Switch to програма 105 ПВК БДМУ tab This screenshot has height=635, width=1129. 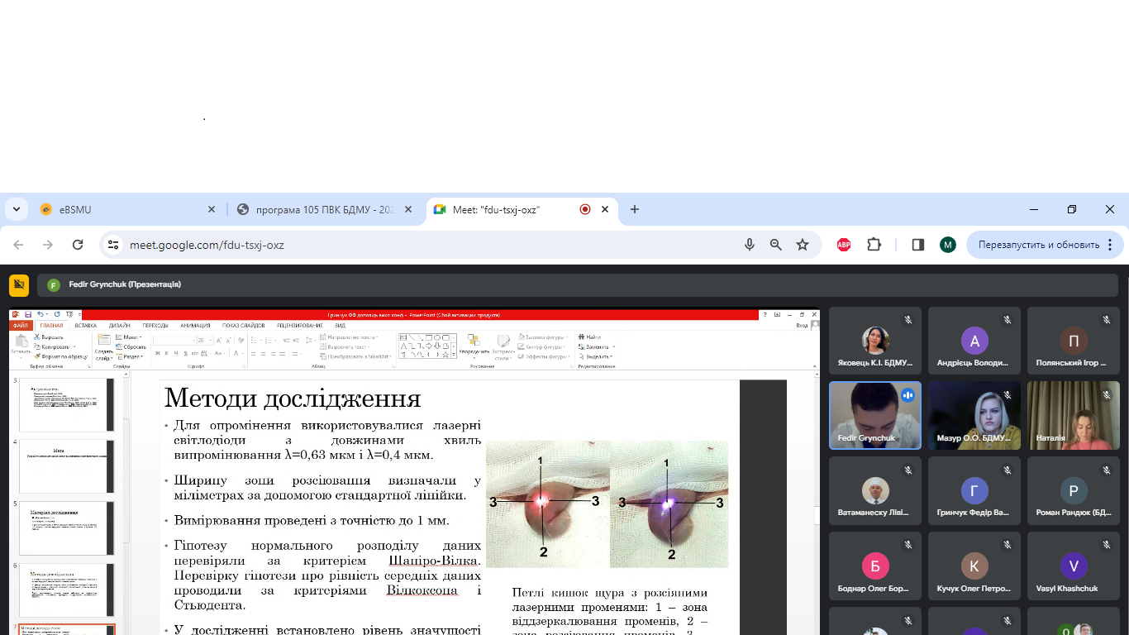click(x=324, y=210)
